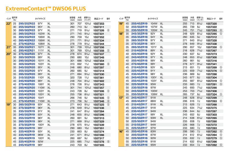The image size is (229, 152).
Task: Choose tire size 275/35ZR18
Action: (x=139, y=44)
